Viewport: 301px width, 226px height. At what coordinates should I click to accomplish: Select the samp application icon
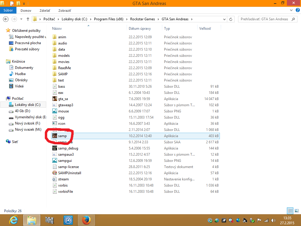54,136
